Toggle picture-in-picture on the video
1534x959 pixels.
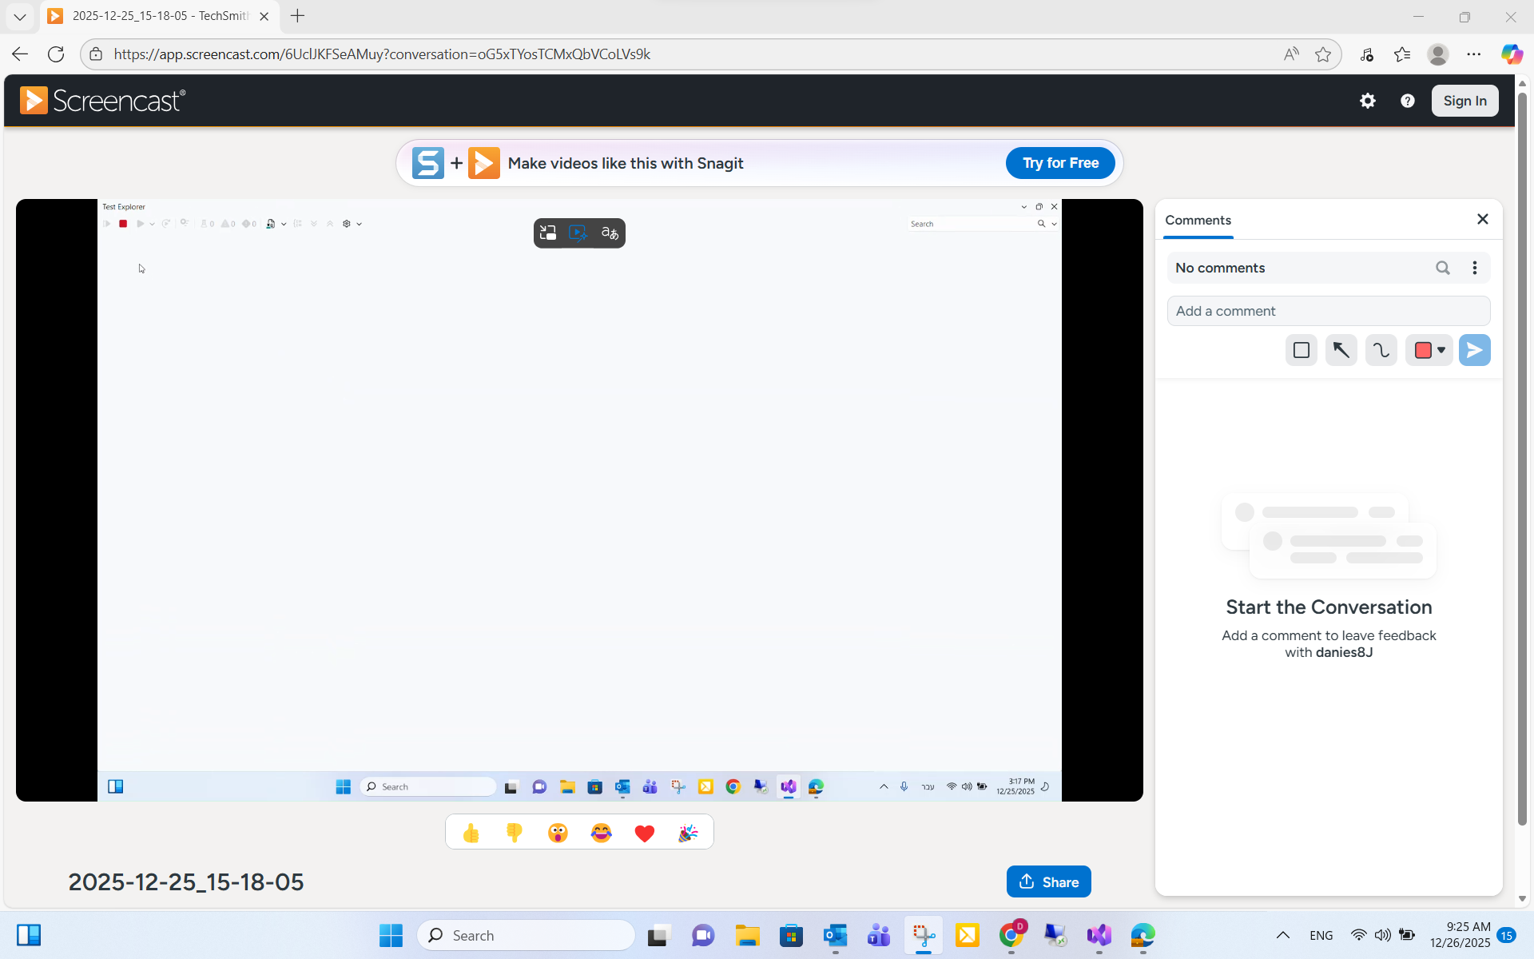548,233
